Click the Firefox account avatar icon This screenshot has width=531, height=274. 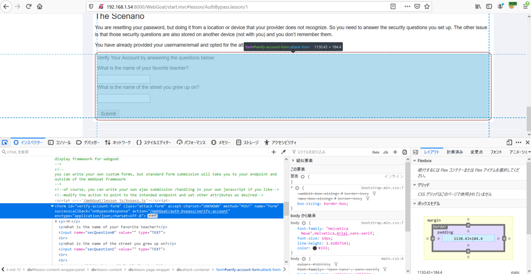500,7
